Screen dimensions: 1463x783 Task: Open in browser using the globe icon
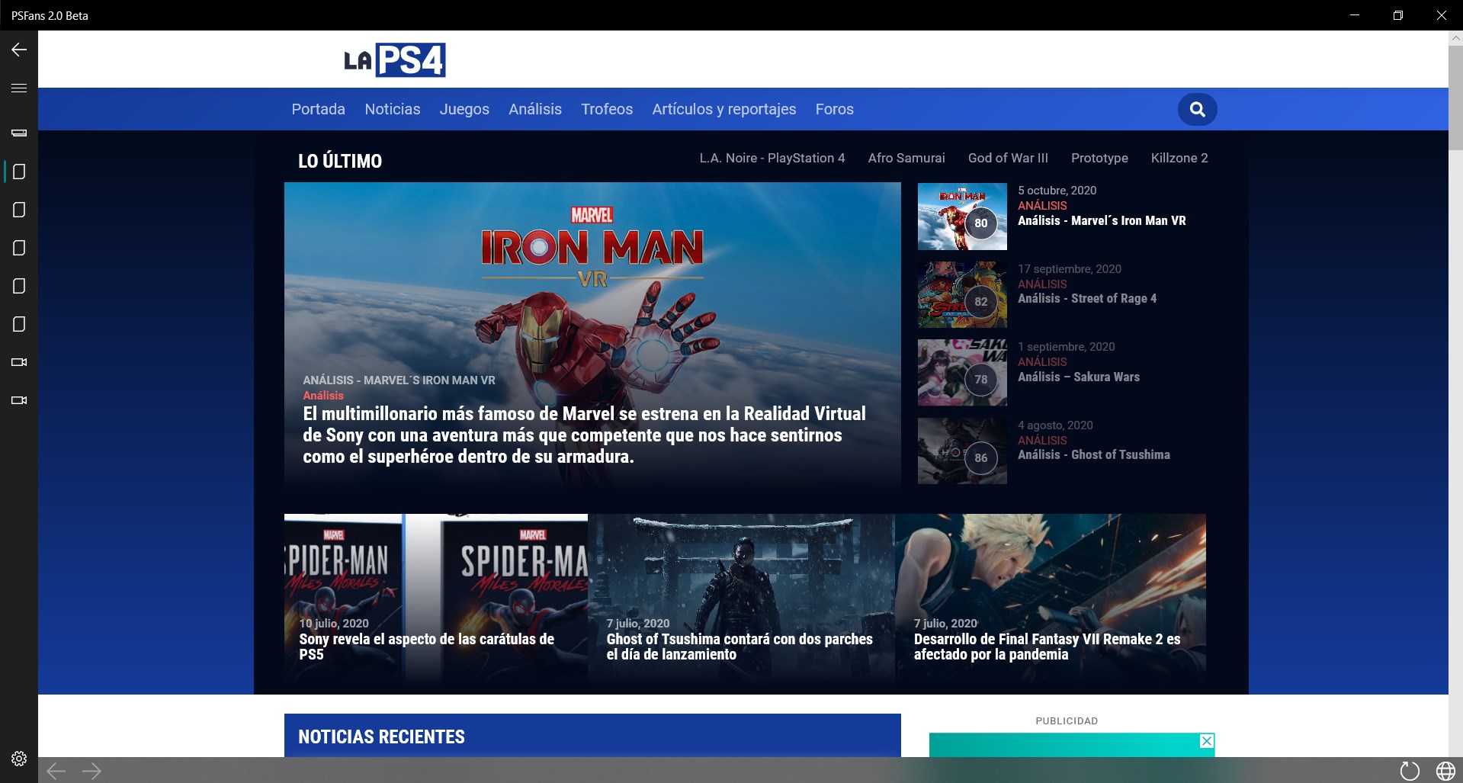(x=1445, y=771)
